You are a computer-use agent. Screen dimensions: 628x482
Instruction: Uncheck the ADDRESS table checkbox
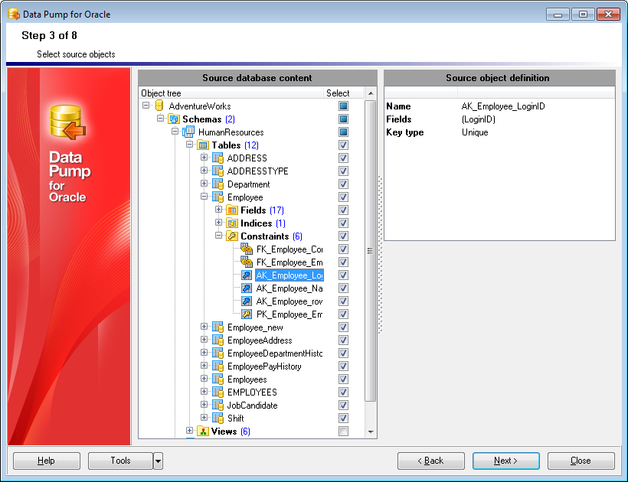click(343, 158)
